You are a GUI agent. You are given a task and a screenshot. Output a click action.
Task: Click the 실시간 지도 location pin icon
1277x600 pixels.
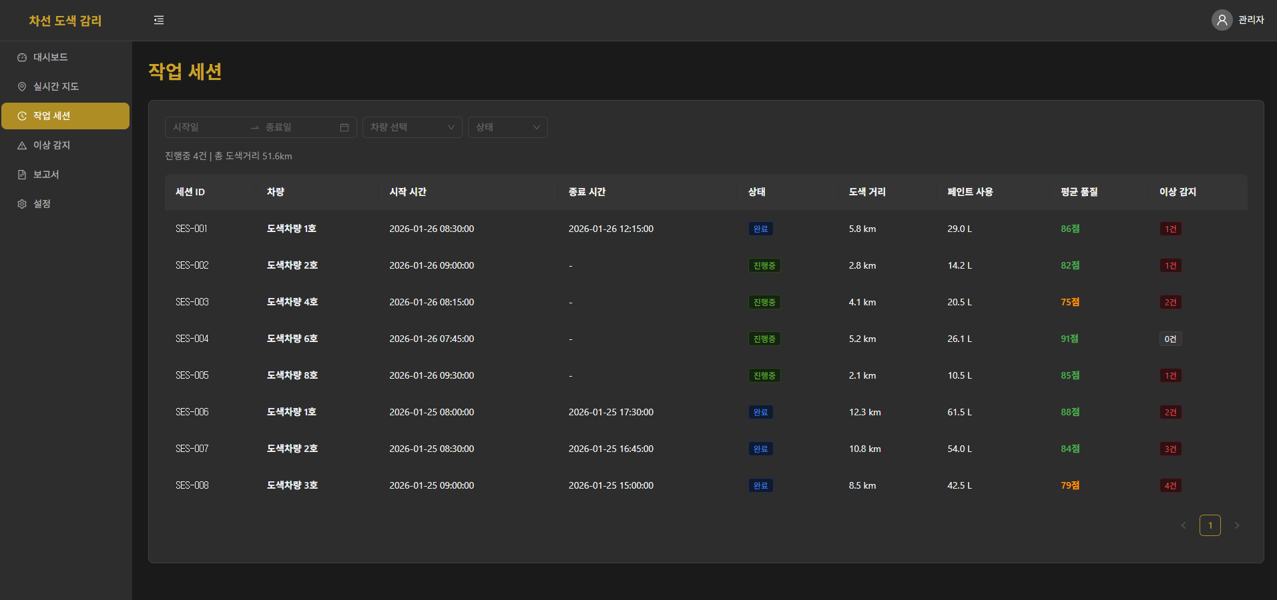click(x=22, y=87)
